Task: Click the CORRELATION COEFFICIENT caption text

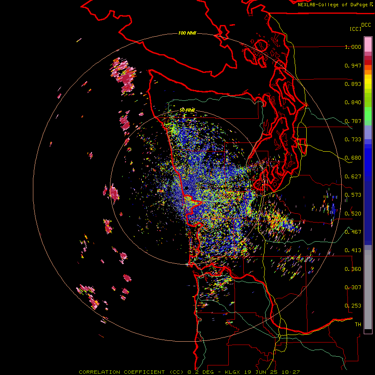Action: coord(122,372)
